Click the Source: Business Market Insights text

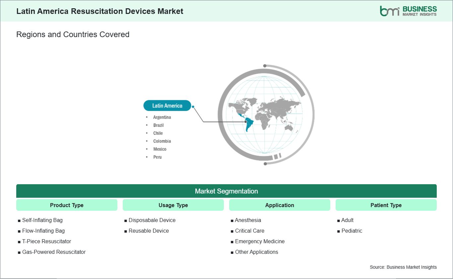coord(403,267)
